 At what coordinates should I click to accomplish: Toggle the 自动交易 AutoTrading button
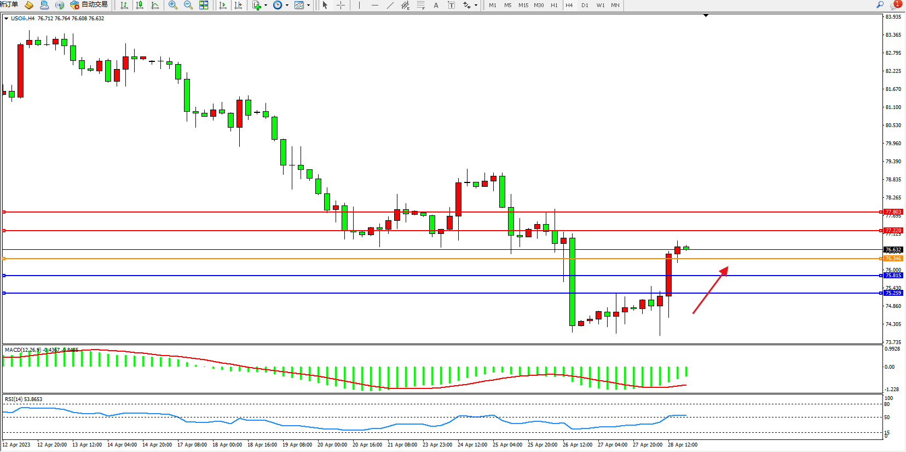click(x=89, y=5)
